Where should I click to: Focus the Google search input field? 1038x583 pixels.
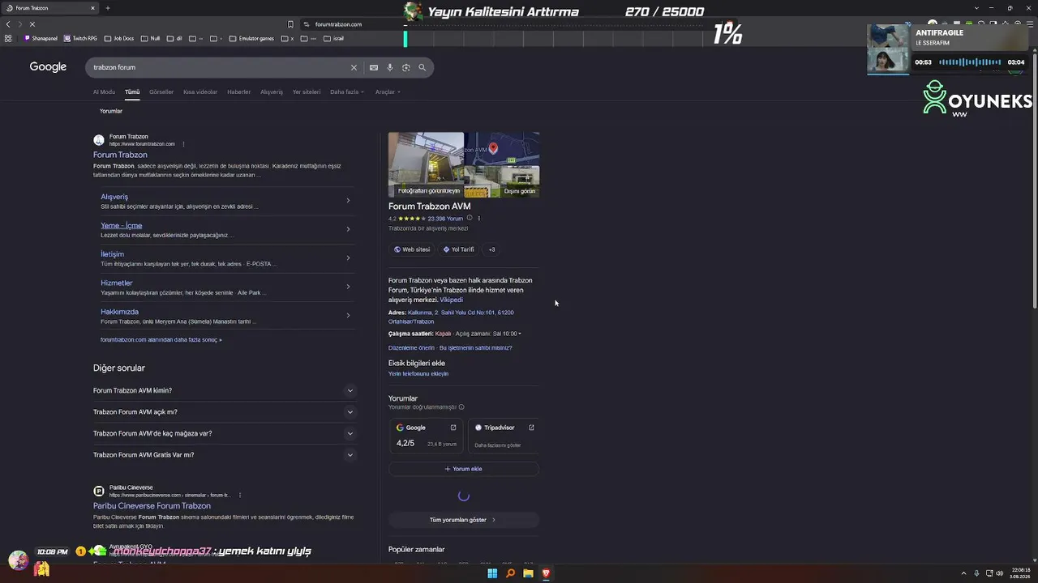coord(219,67)
